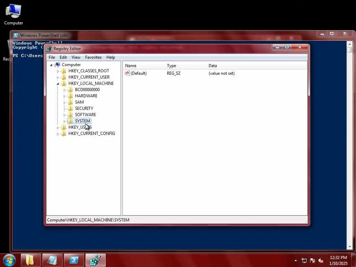The height and width of the screenshot is (267, 356).
Task: Open the Windows Start orb
Action: [9, 260]
